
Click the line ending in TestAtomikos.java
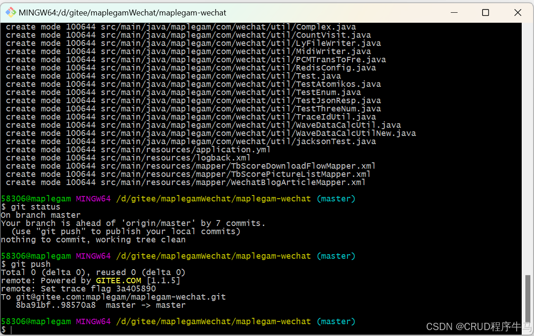coord(193,84)
